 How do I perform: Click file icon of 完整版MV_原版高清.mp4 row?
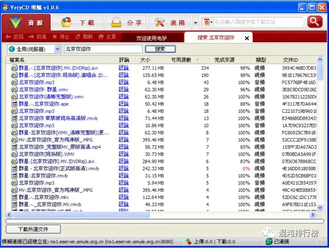pos(14,147)
